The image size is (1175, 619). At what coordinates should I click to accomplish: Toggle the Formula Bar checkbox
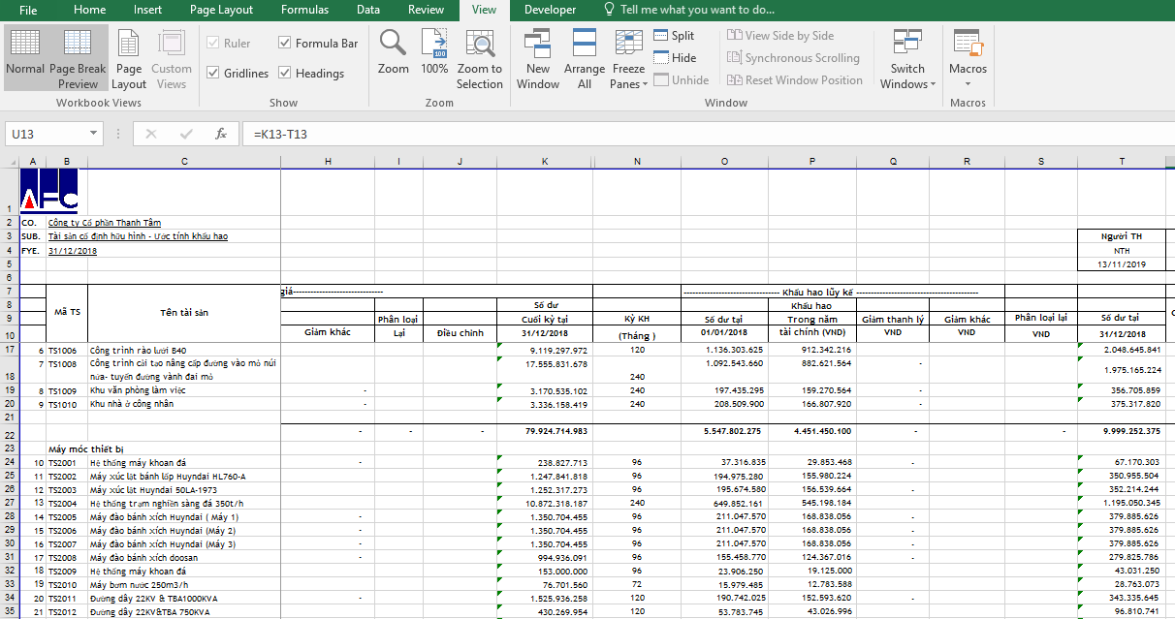285,44
